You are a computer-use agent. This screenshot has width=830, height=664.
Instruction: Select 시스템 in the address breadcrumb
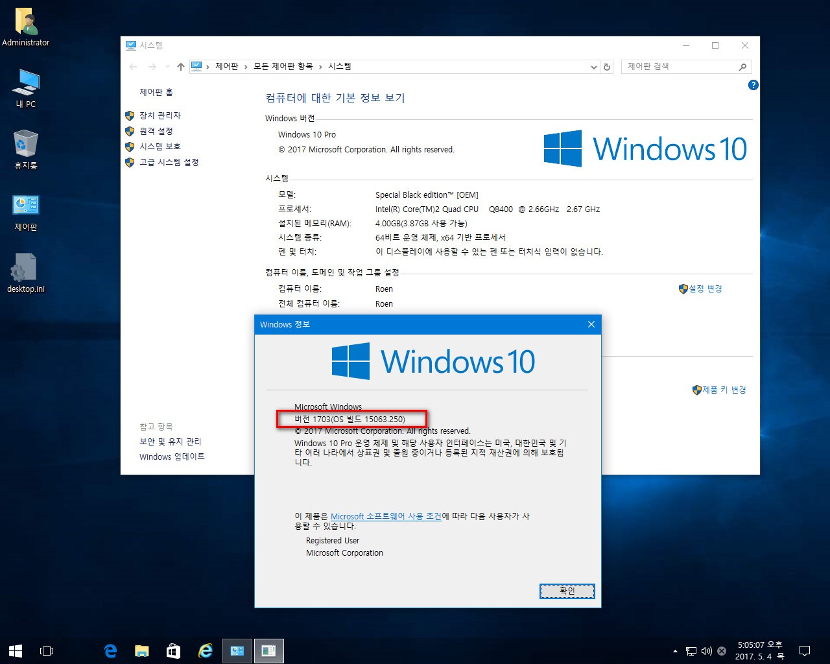point(340,67)
